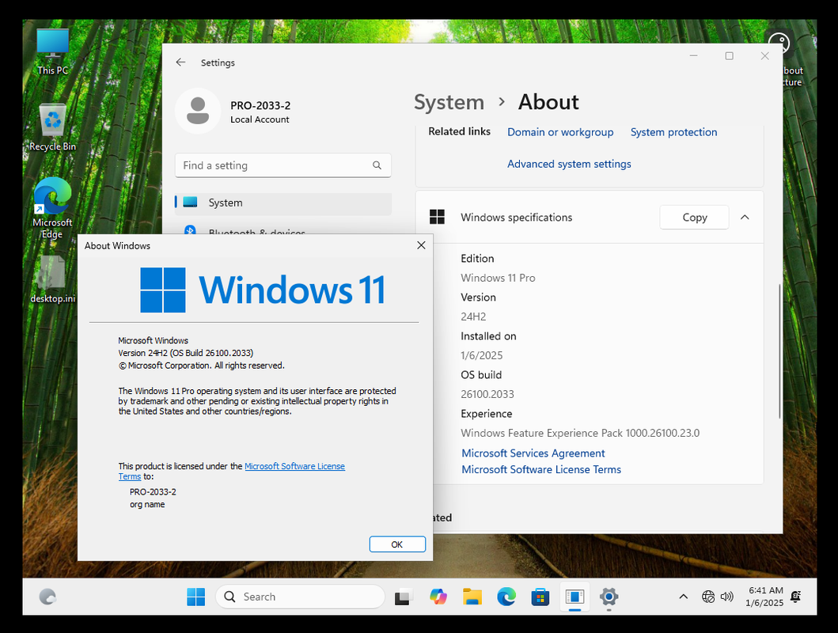This screenshot has height=633, width=838.
Task: Click OK in About Windows dialog
Action: point(397,544)
